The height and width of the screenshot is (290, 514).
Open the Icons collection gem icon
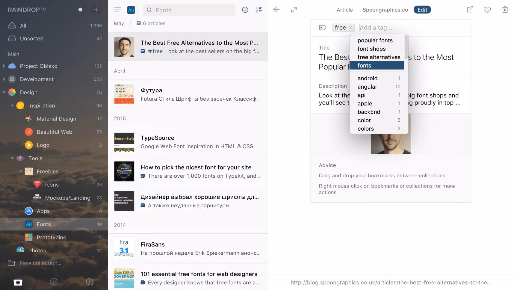point(37,185)
